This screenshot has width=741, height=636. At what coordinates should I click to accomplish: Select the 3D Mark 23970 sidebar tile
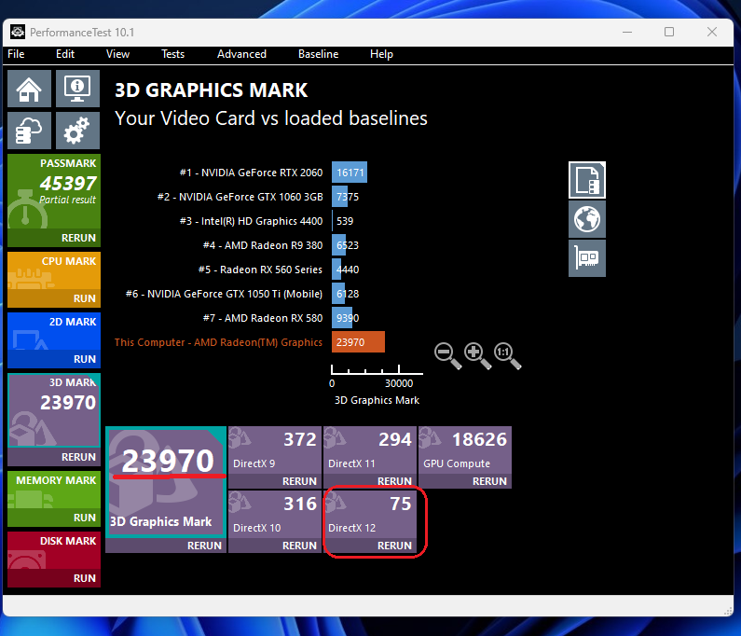coord(54,410)
